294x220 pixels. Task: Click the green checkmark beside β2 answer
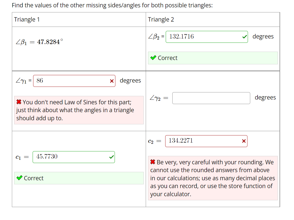pos(244,37)
